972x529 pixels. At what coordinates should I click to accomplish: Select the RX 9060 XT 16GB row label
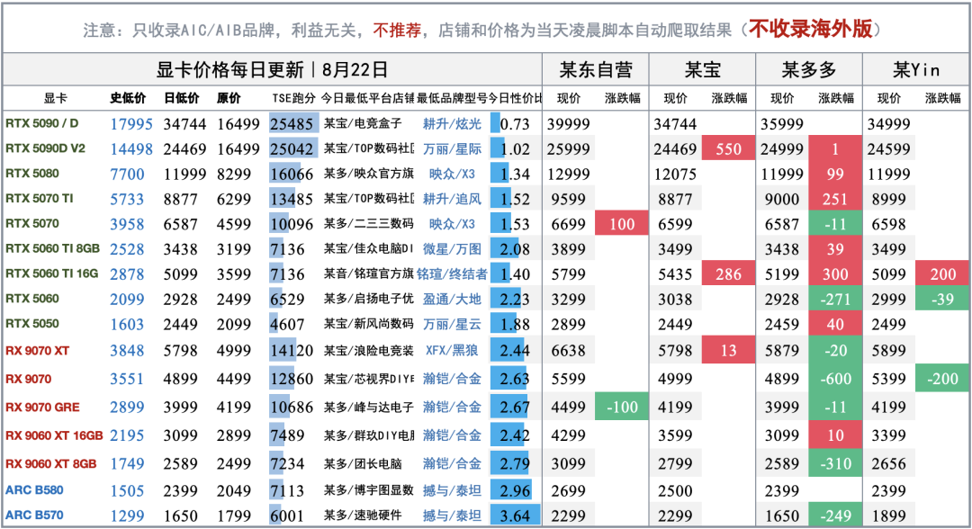point(54,435)
